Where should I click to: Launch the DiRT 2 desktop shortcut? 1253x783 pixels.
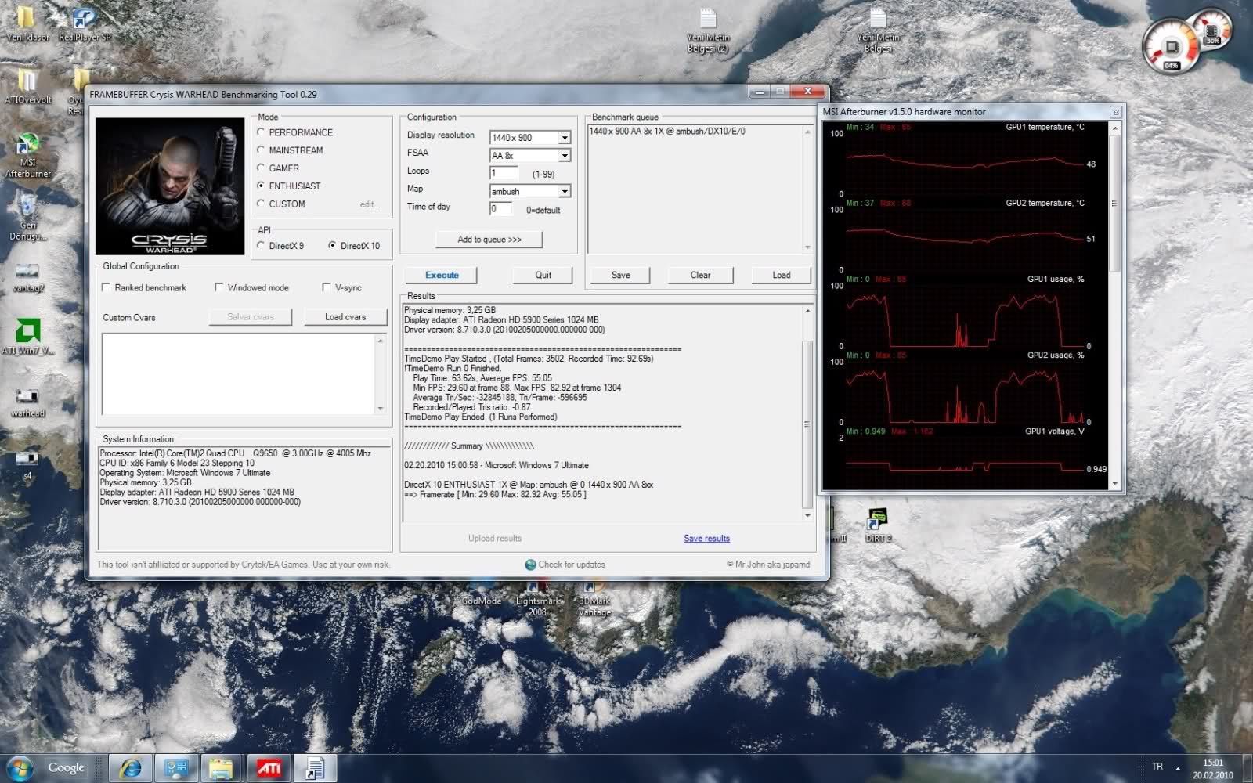click(x=878, y=525)
